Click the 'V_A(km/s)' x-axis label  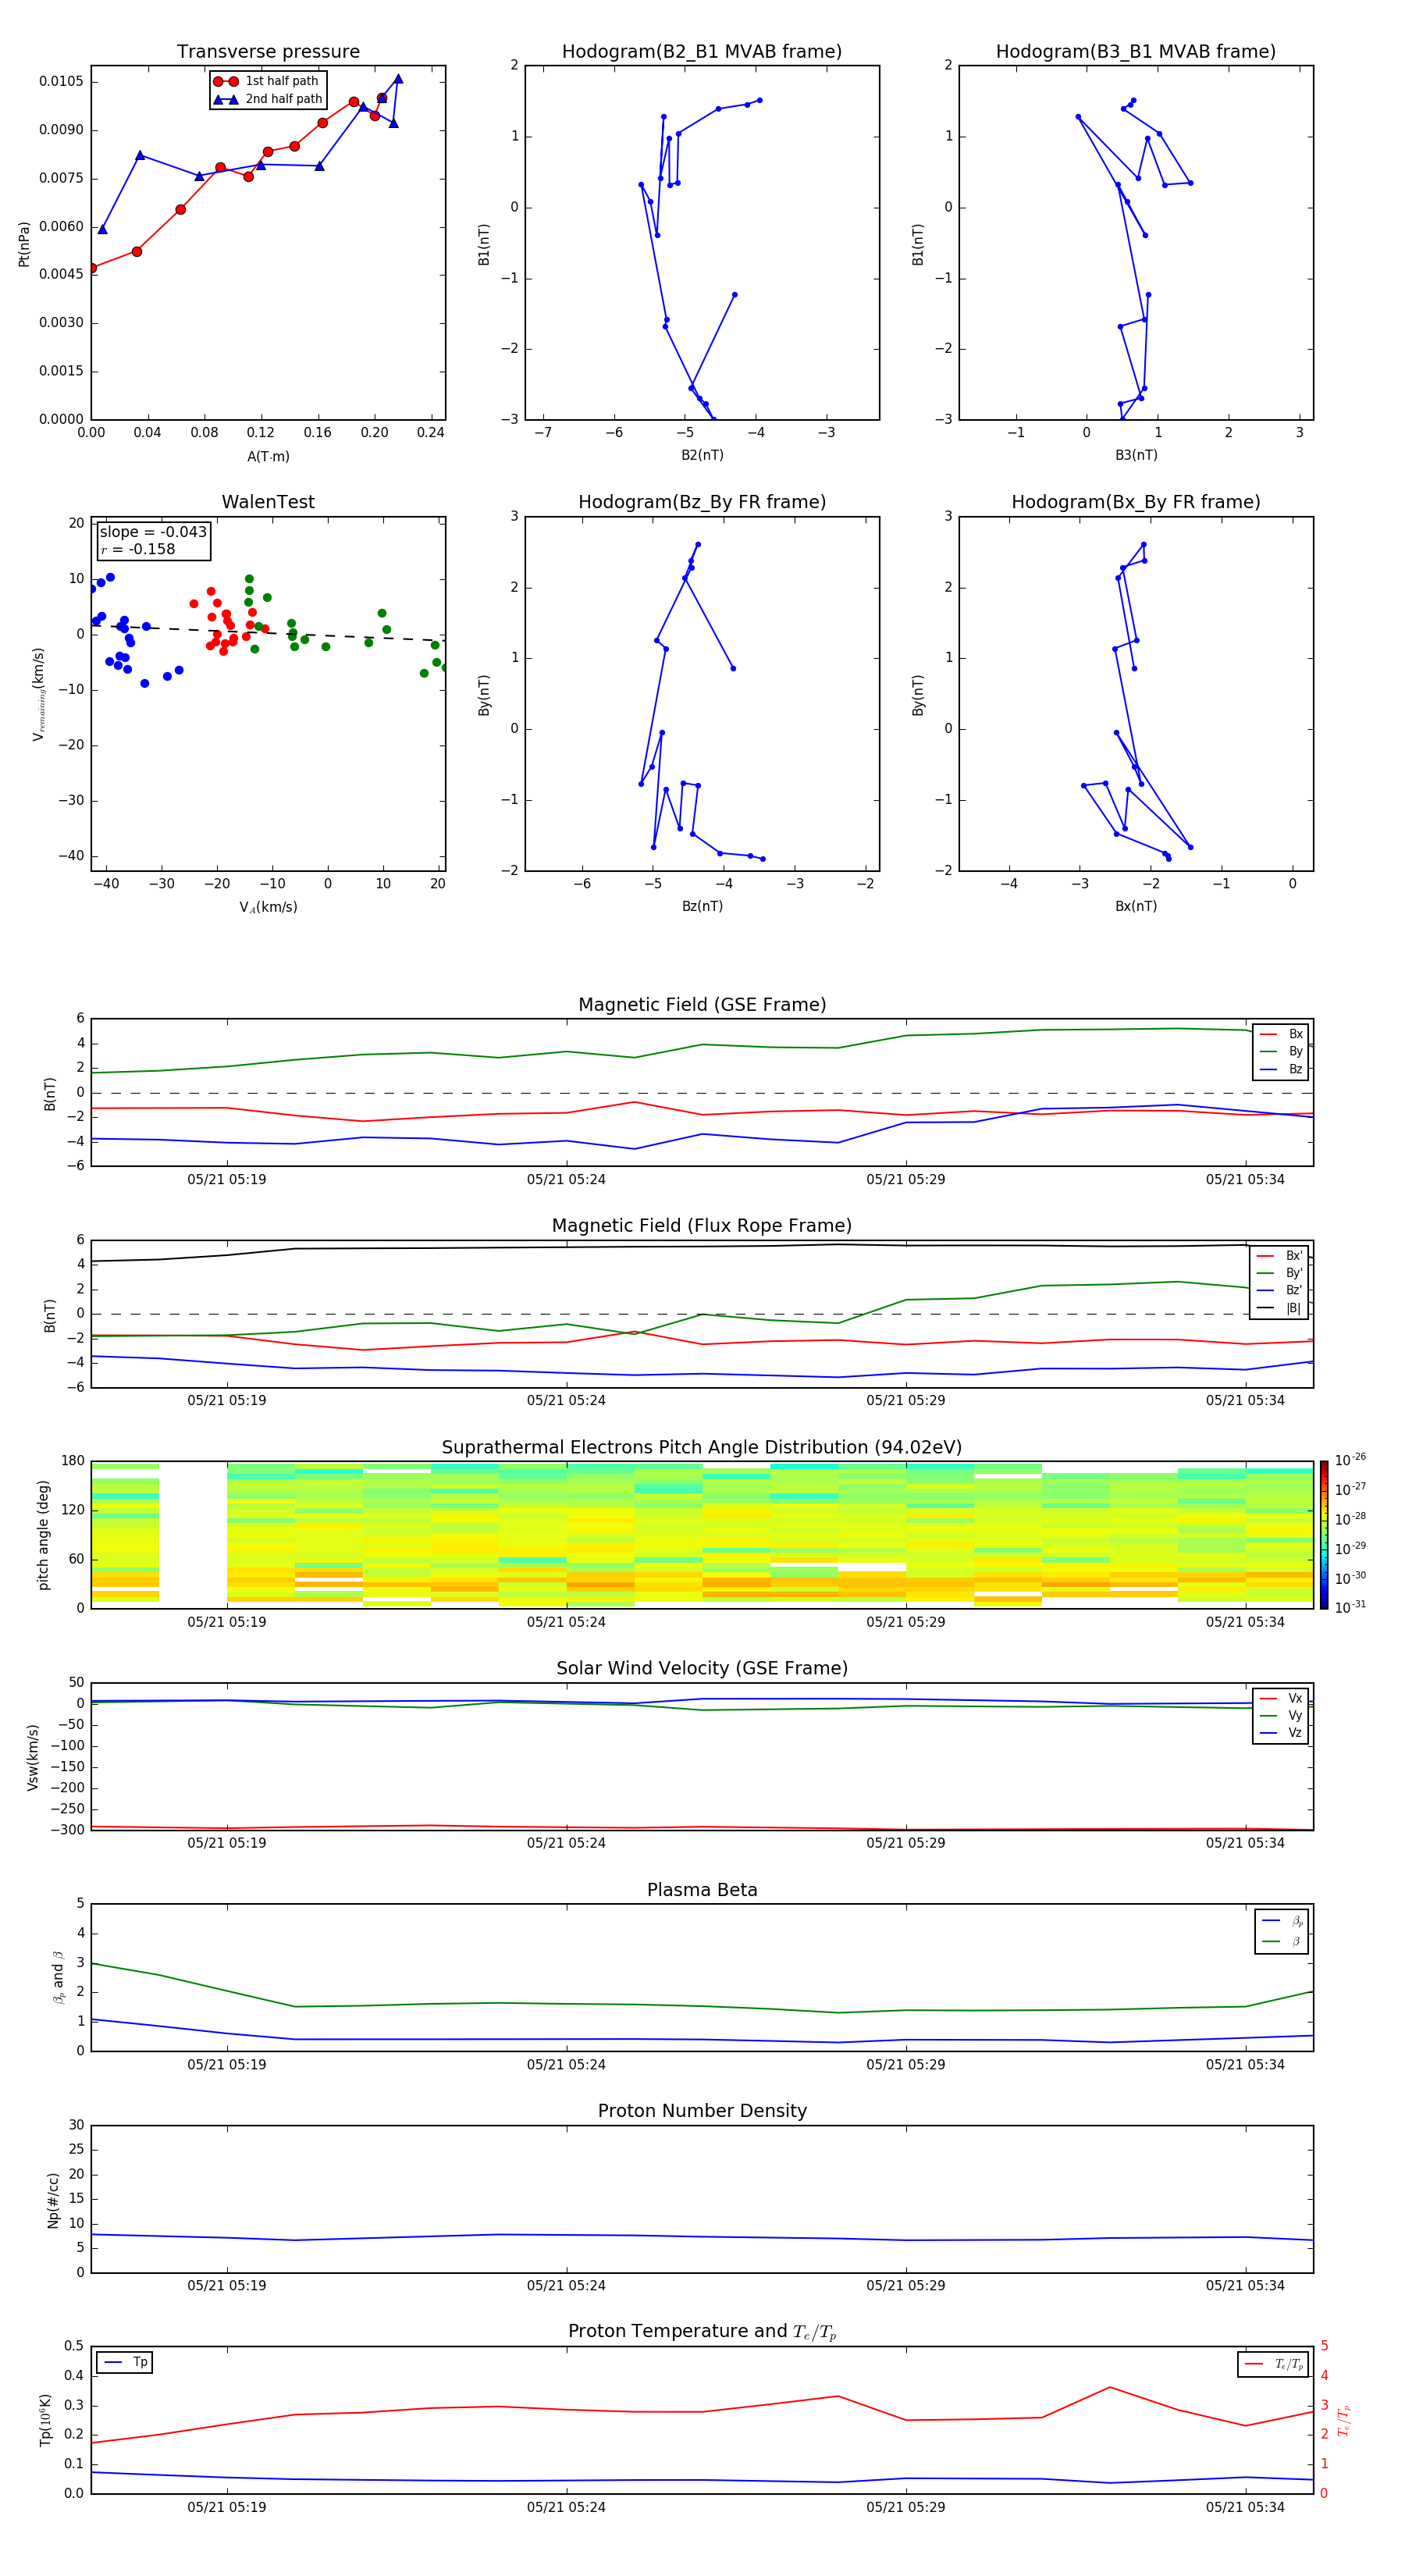coord(268,907)
